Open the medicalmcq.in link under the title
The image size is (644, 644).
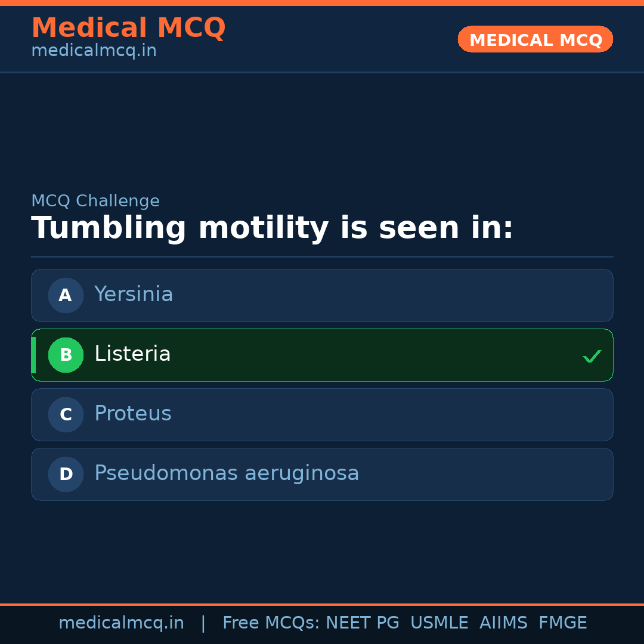coord(94,51)
